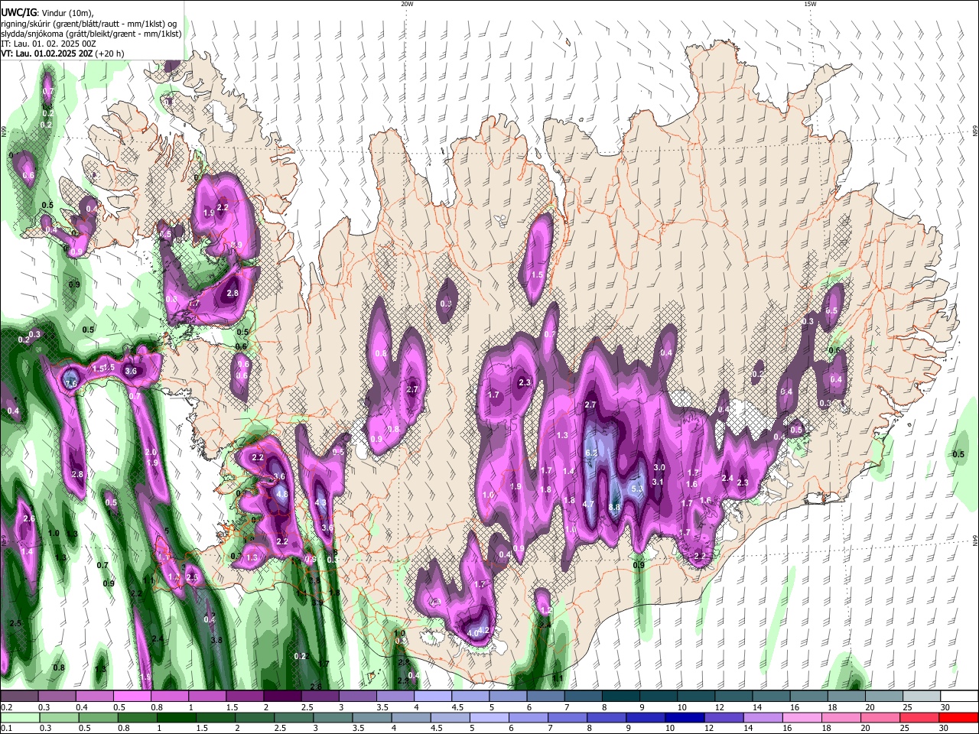Viewport: 979px width, 734px height.
Task: Click the '6.2' precipitation value on the map
Action: coord(590,453)
